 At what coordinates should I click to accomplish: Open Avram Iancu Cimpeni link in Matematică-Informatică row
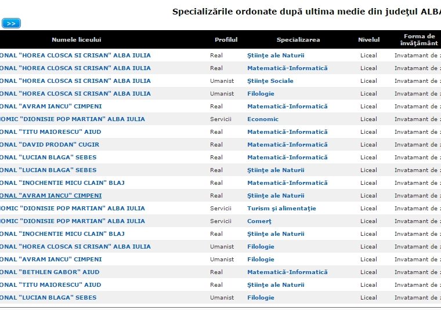point(51,107)
